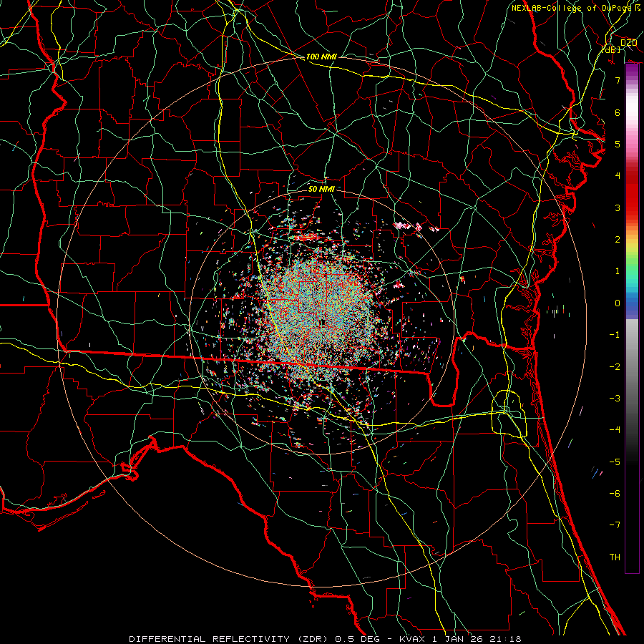The width and height of the screenshot is (644, 644).
Task: Click the -2 value on the scale
Action: click(615, 366)
